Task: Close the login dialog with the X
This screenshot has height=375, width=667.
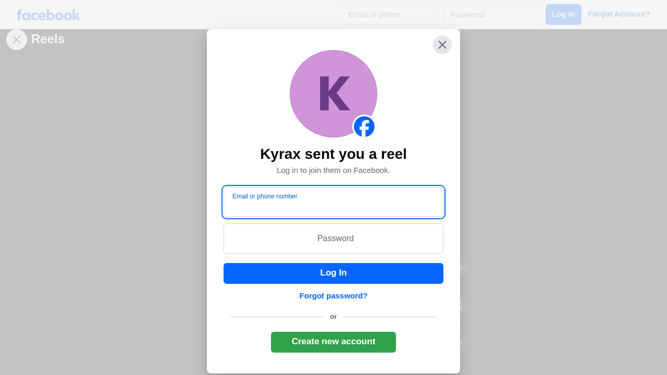Action: (442, 45)
